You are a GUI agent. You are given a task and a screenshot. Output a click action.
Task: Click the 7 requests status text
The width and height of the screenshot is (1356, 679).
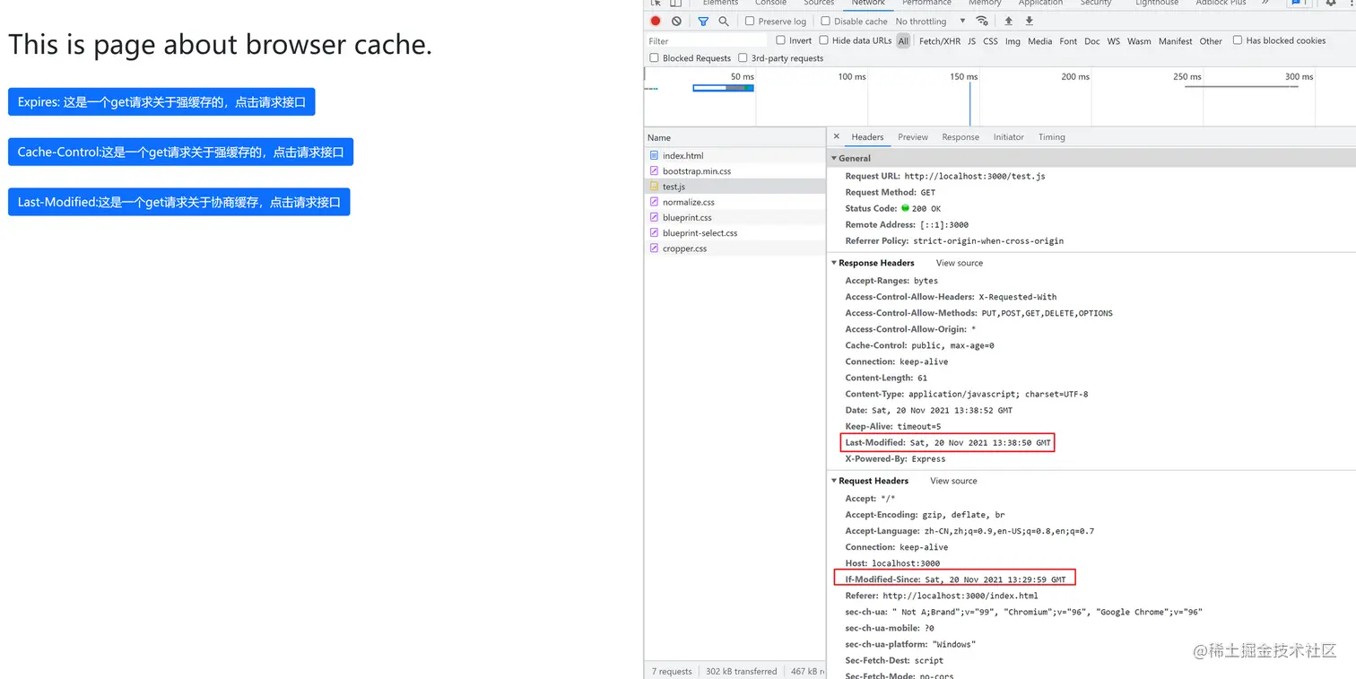[672, 671]
